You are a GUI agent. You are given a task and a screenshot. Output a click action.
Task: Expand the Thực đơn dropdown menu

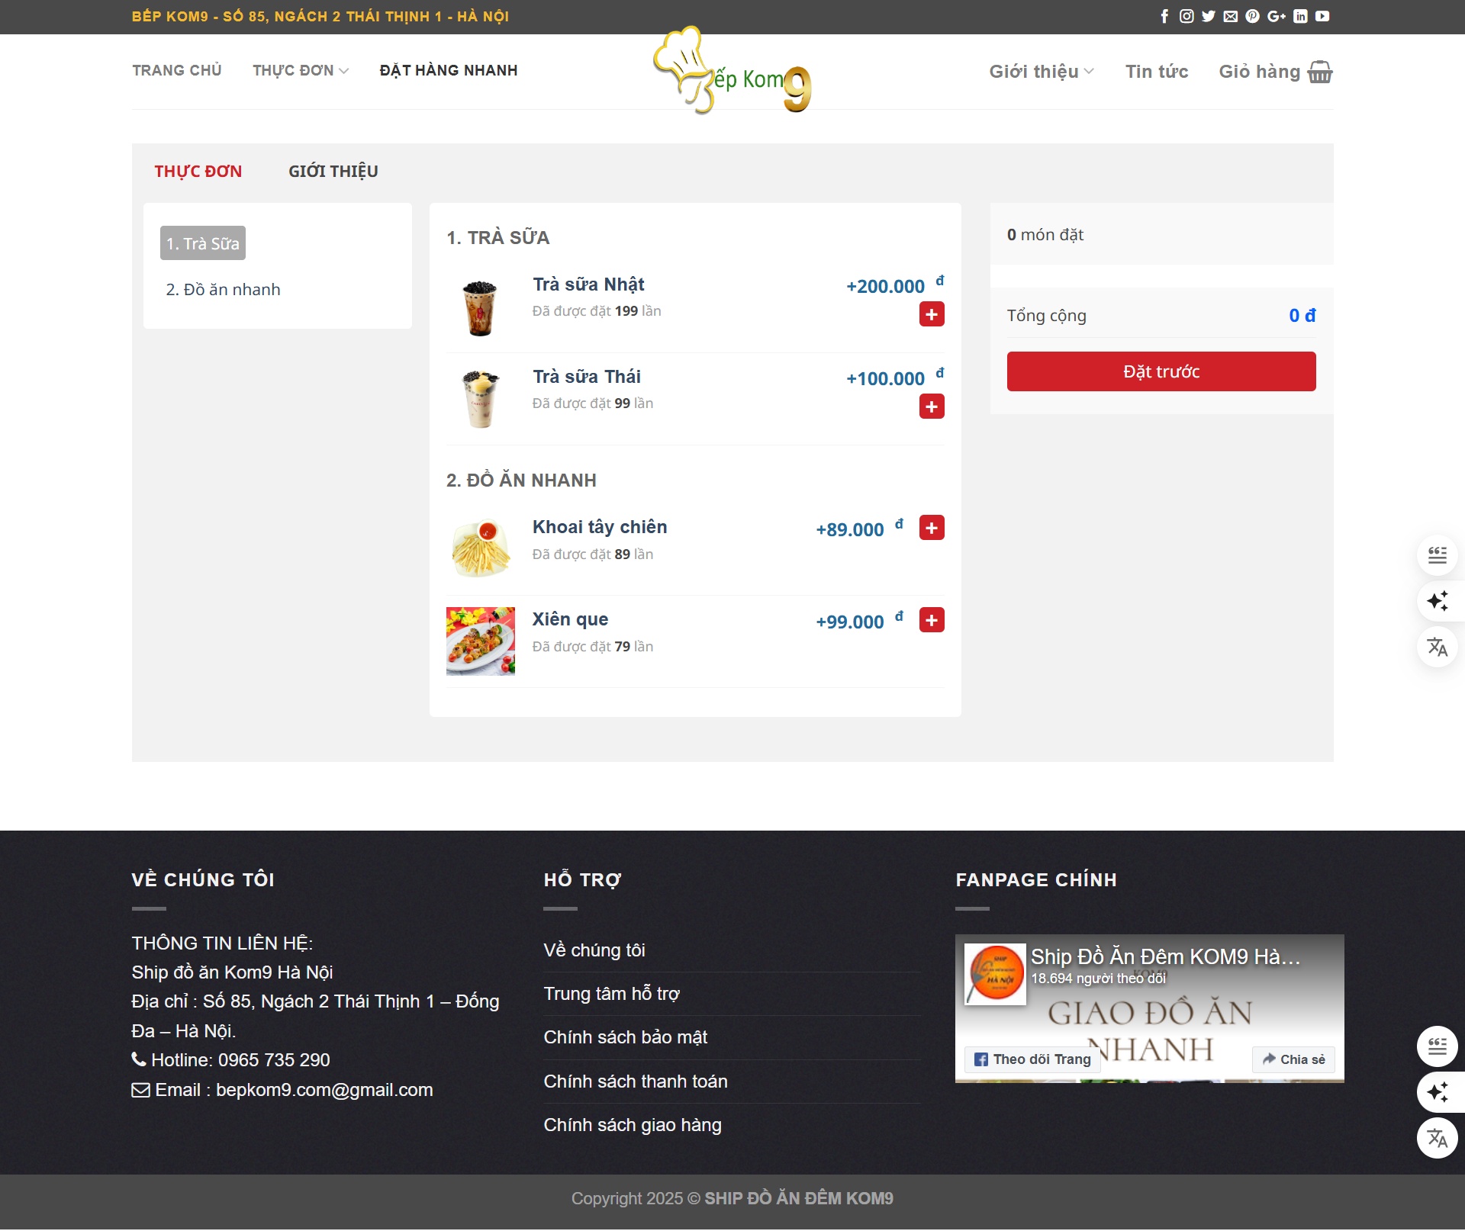click(301, 70)
